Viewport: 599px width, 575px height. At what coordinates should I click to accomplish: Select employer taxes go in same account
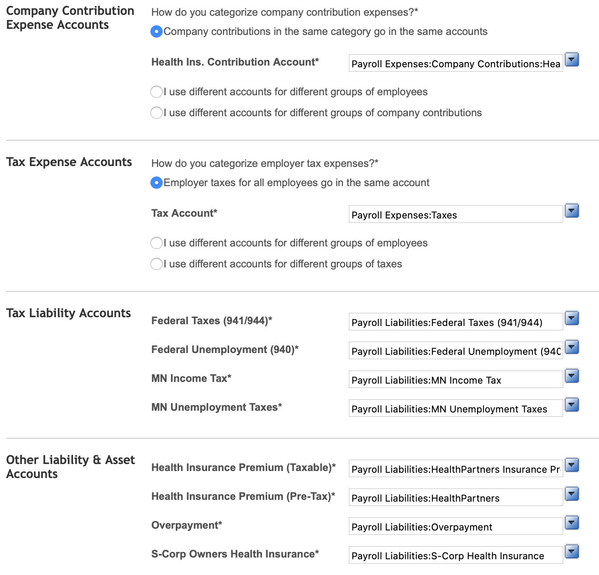tap(156, 183)
